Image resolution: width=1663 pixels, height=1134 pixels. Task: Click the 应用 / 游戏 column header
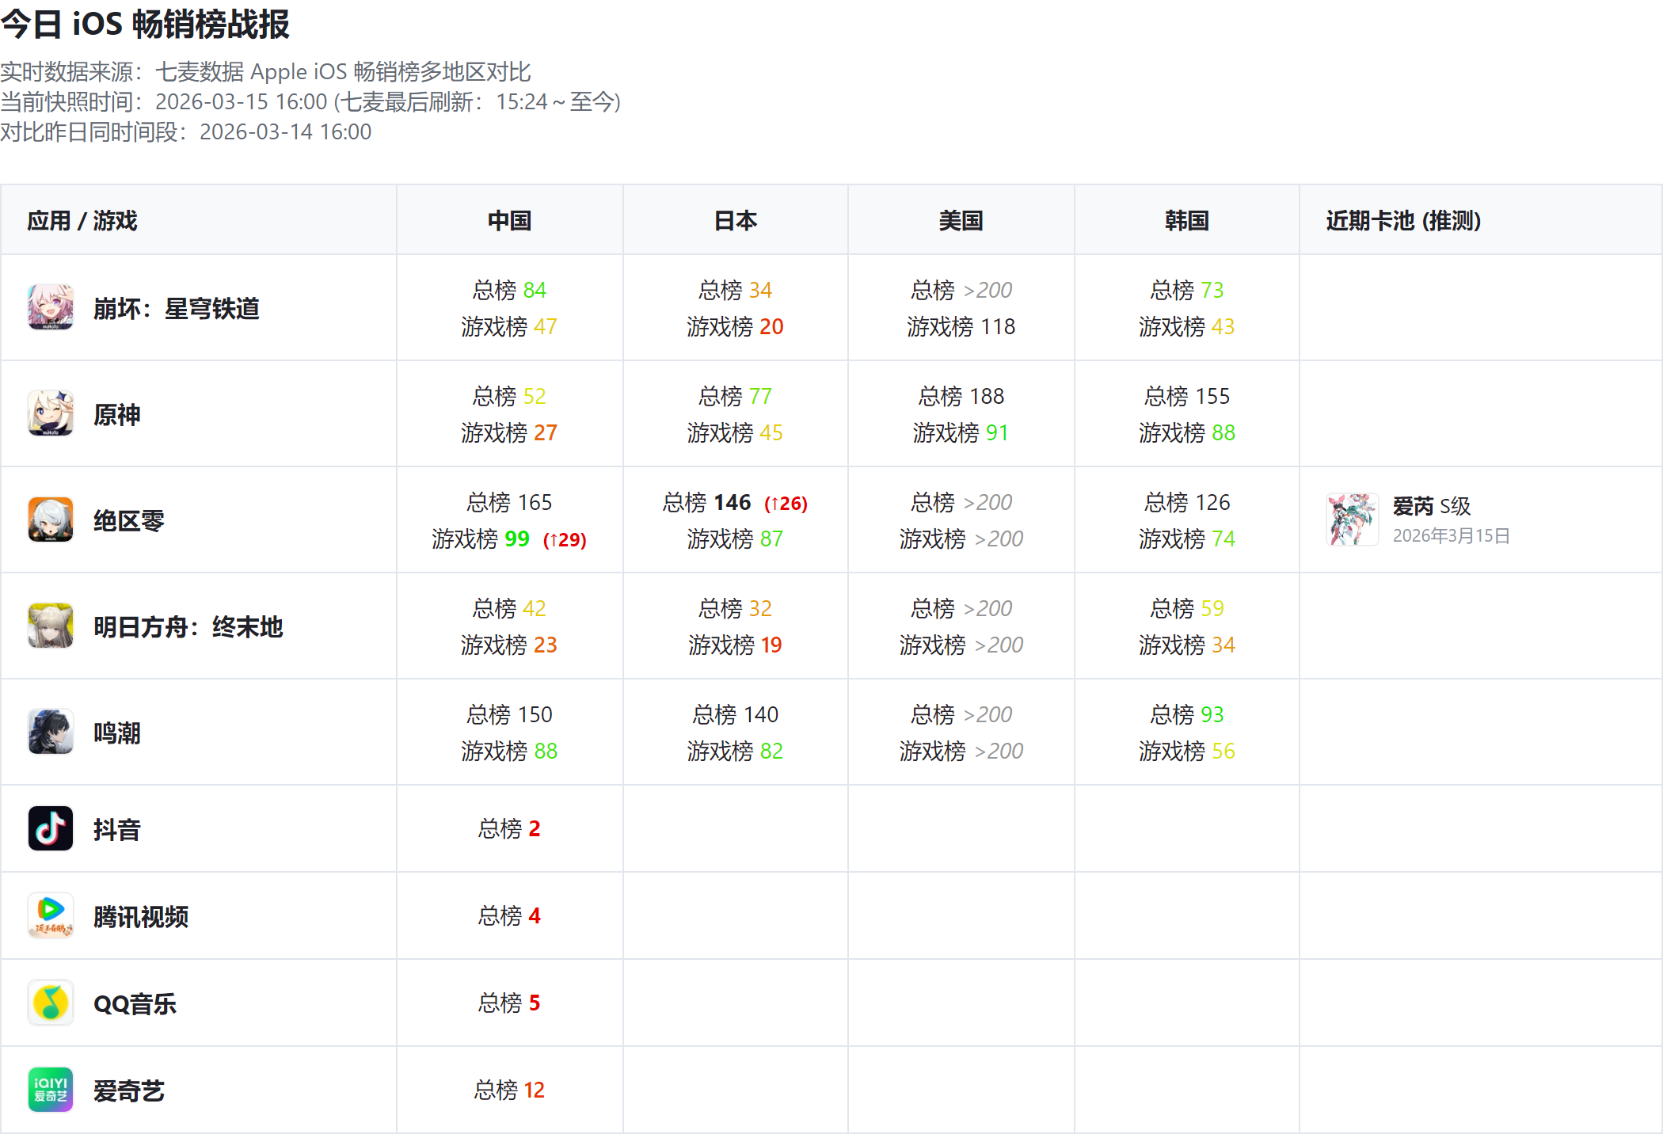pyautogui.click(x=82, y=220)
